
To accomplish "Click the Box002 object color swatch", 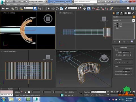I will point(134,17).
